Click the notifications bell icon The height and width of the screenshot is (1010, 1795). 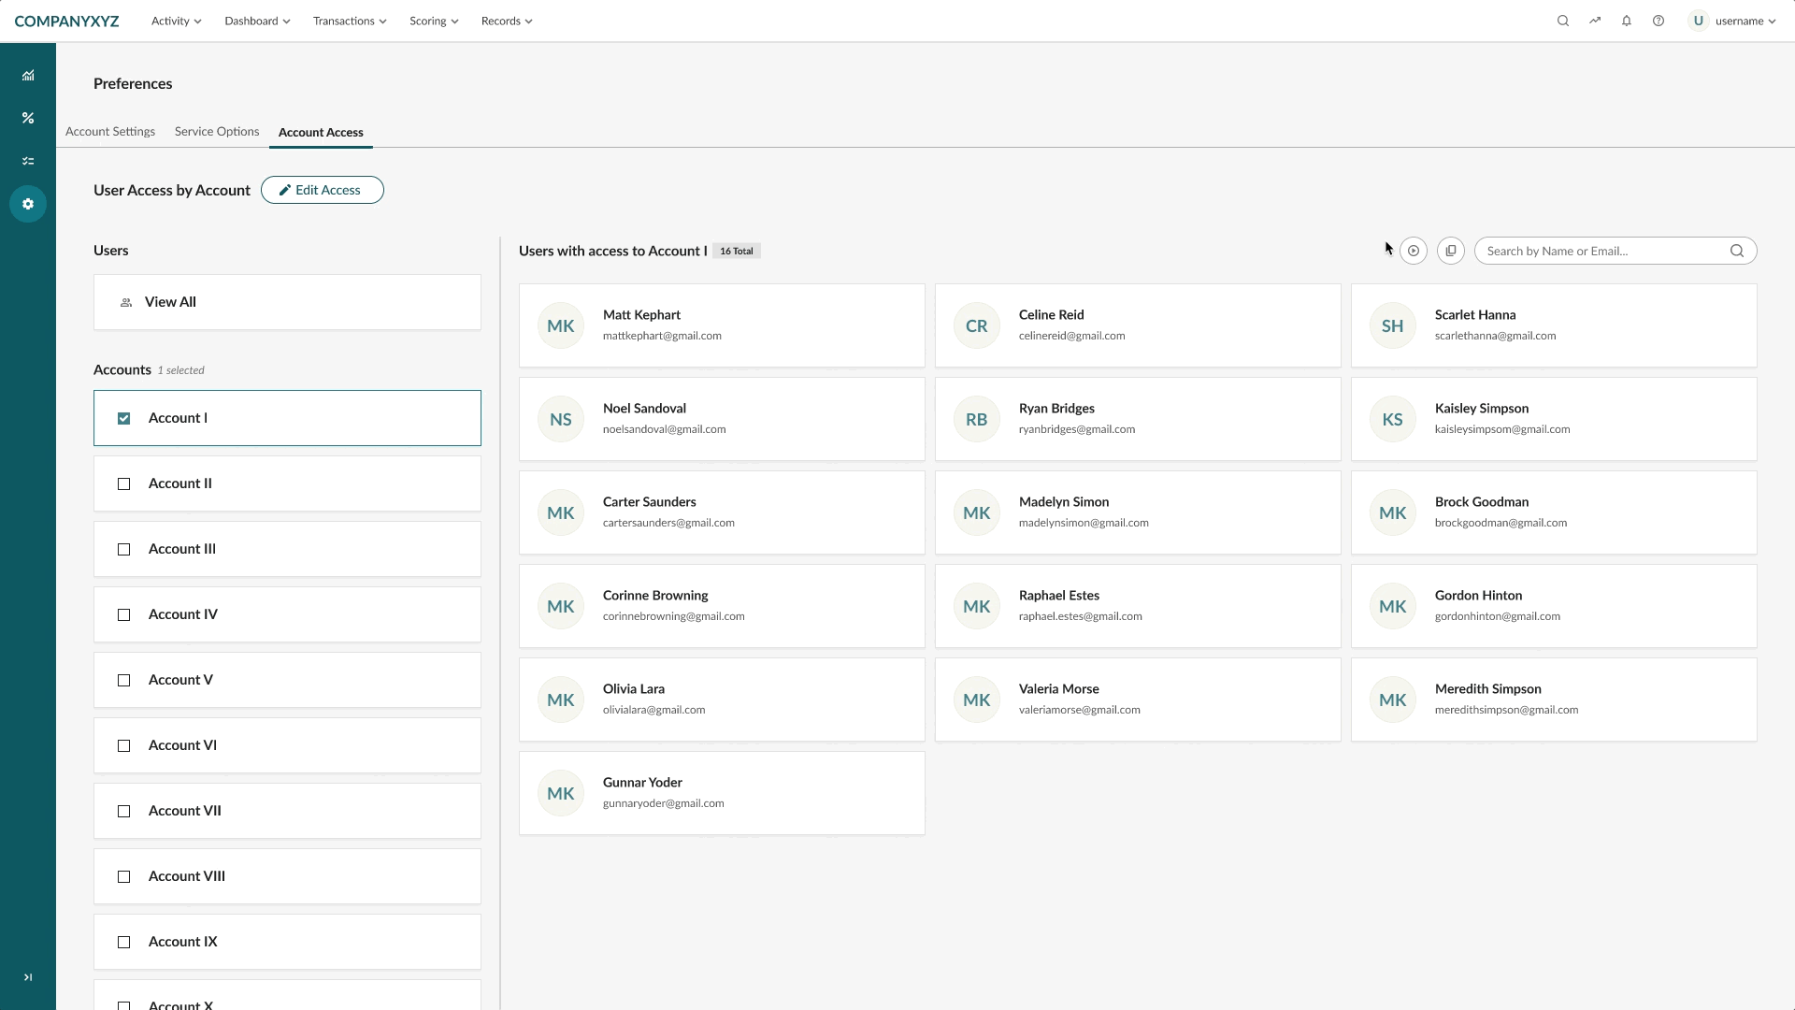coord(1627,20)
